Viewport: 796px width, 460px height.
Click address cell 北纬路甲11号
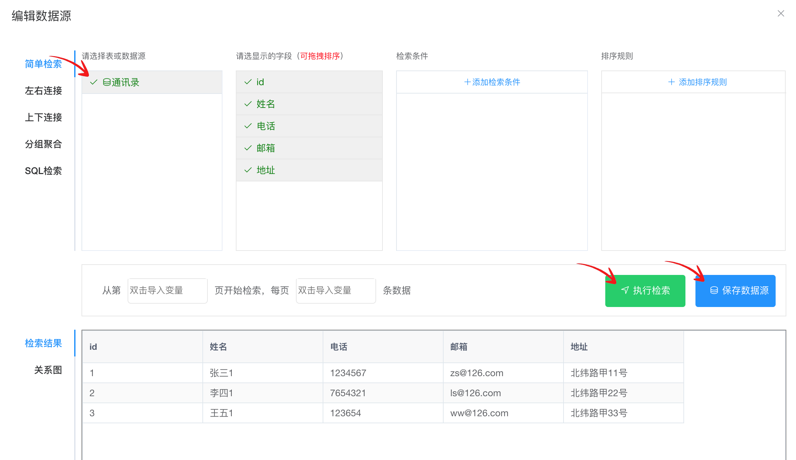pos(624,373)
